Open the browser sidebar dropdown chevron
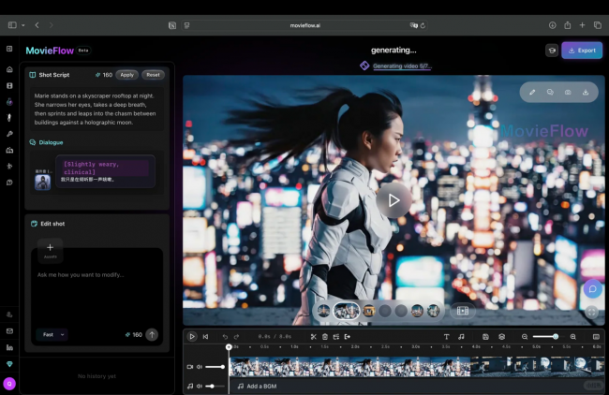Viewport: 609px width, 395px height. click(22, 25)
